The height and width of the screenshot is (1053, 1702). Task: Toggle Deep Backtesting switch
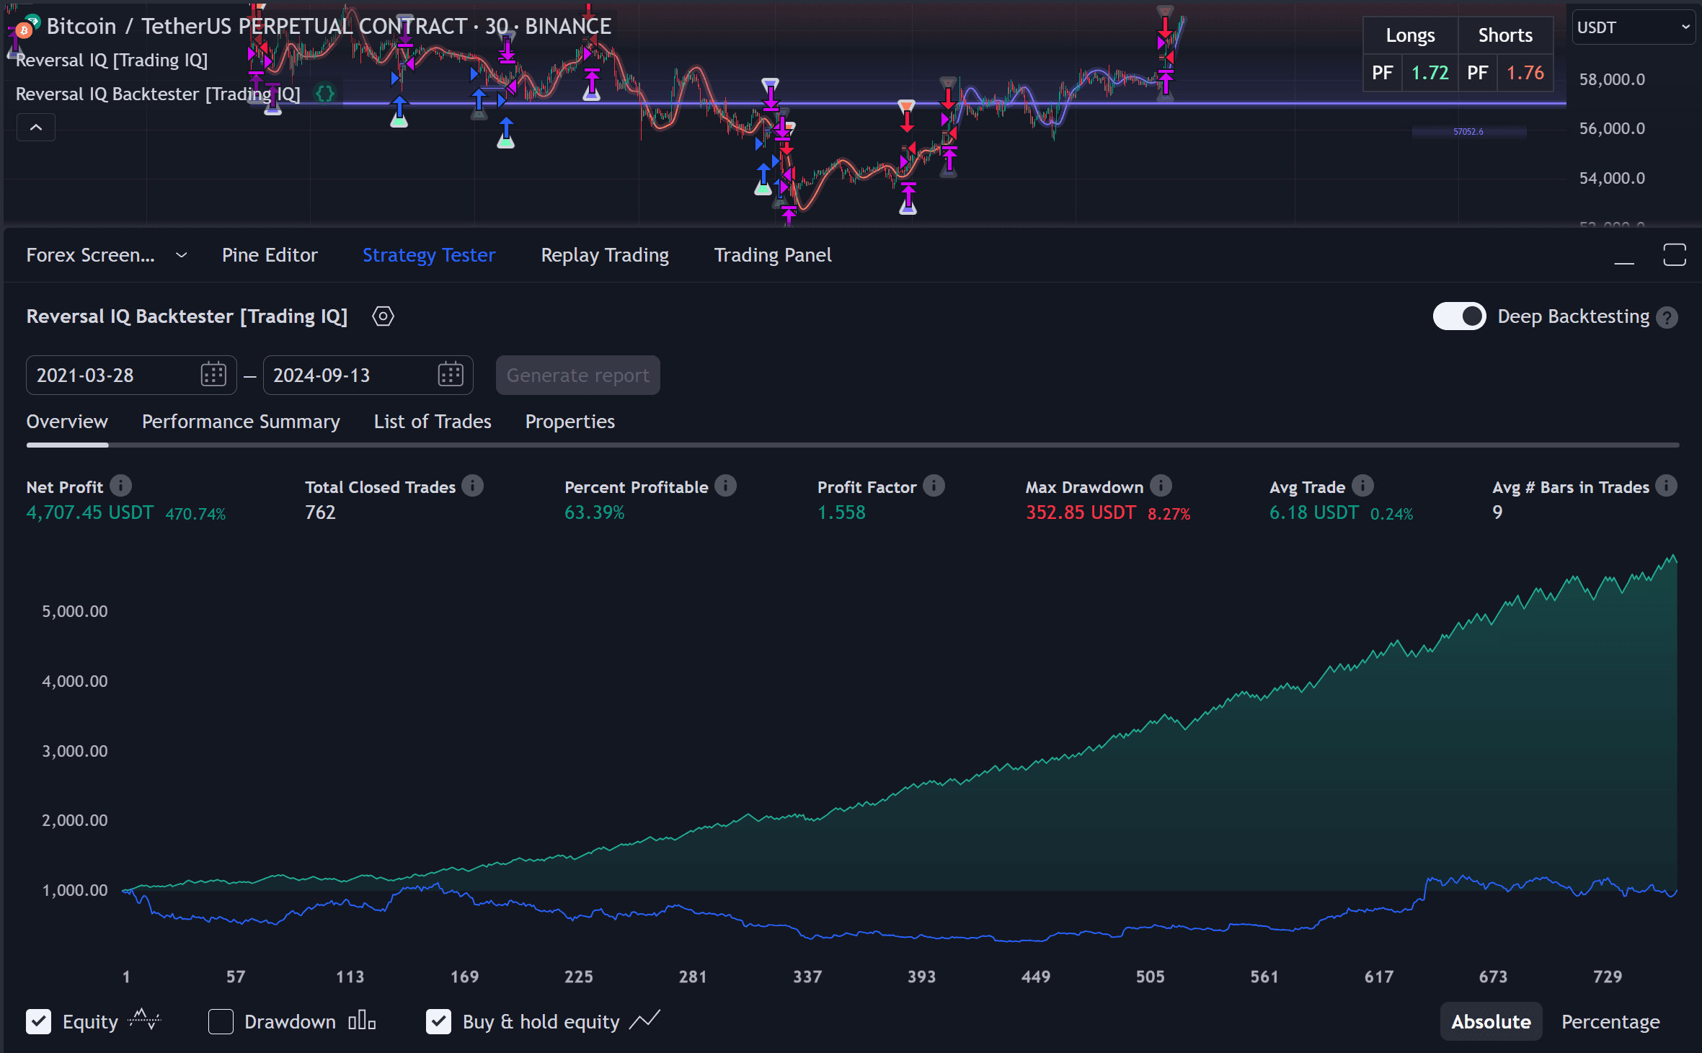coord(1460,316)
